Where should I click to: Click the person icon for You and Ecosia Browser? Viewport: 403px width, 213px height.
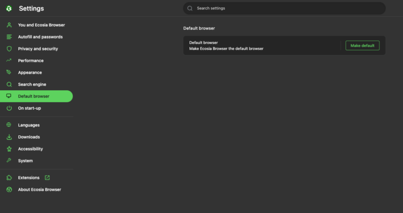point(9,25)
